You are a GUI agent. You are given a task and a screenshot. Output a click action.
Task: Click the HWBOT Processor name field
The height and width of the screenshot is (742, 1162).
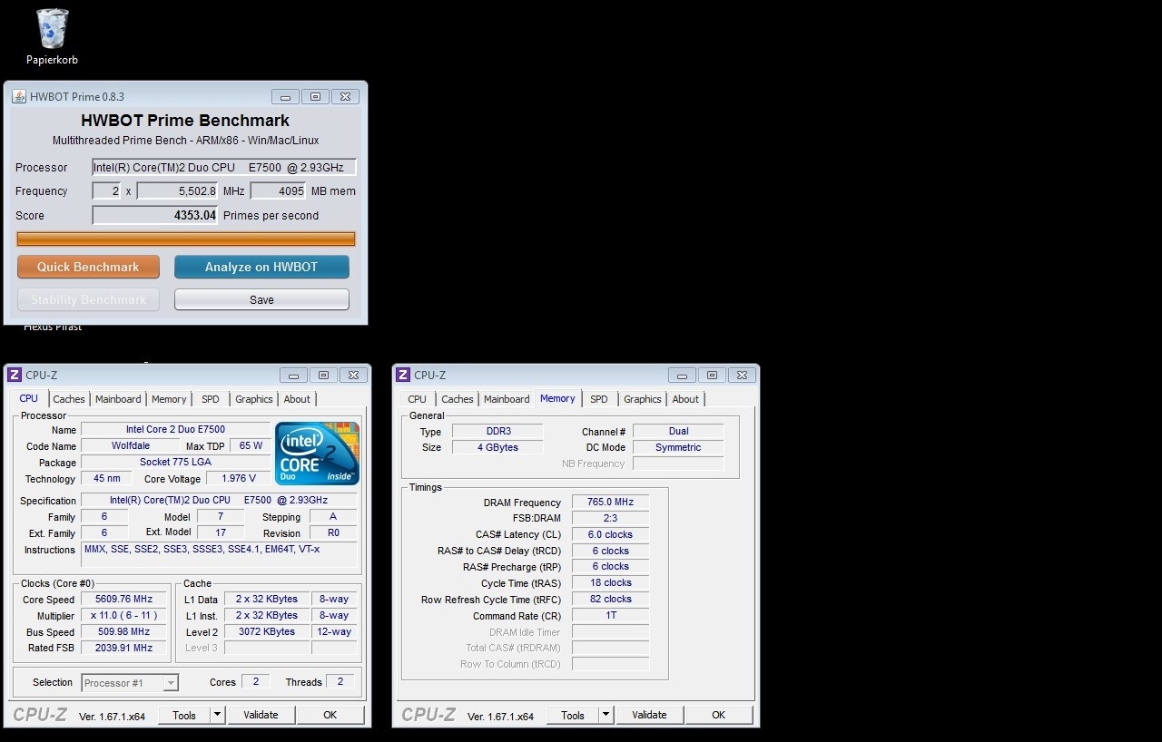[x=224, y=167]
